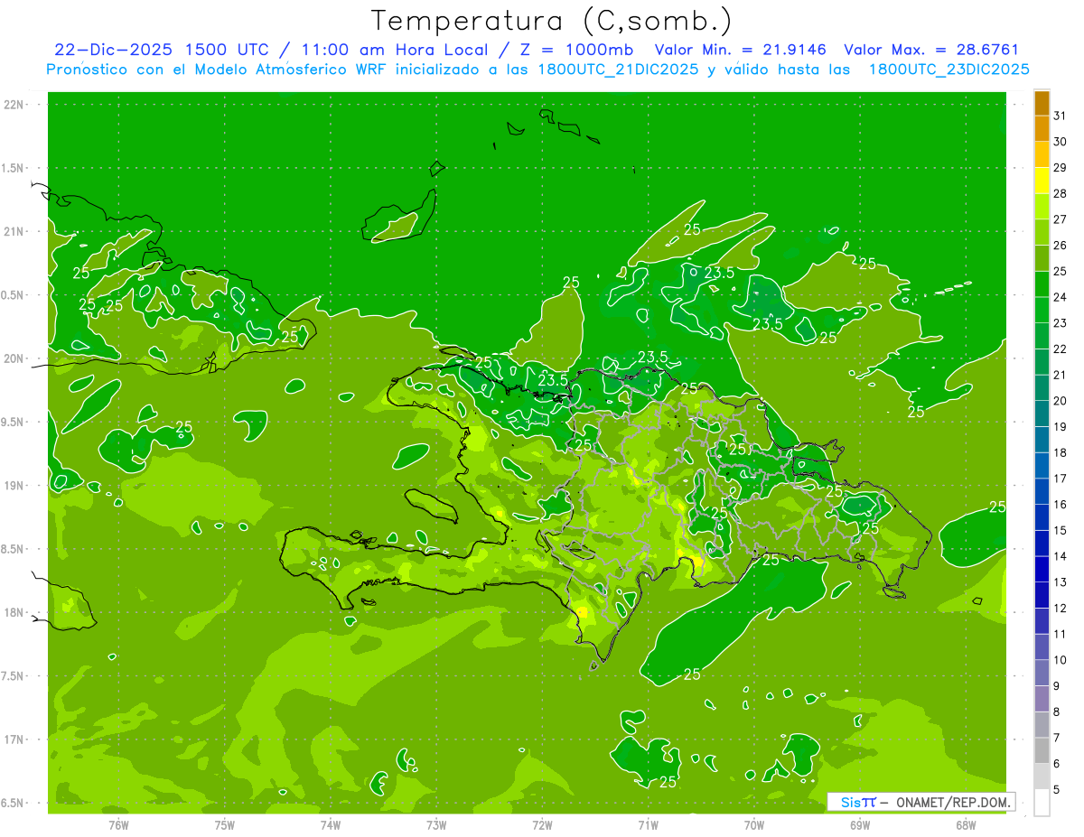This screenshot has width=1084, height=837.
Task: Select the dark blue swatch between 13 and 14
Action: (x=1042, y=569)
